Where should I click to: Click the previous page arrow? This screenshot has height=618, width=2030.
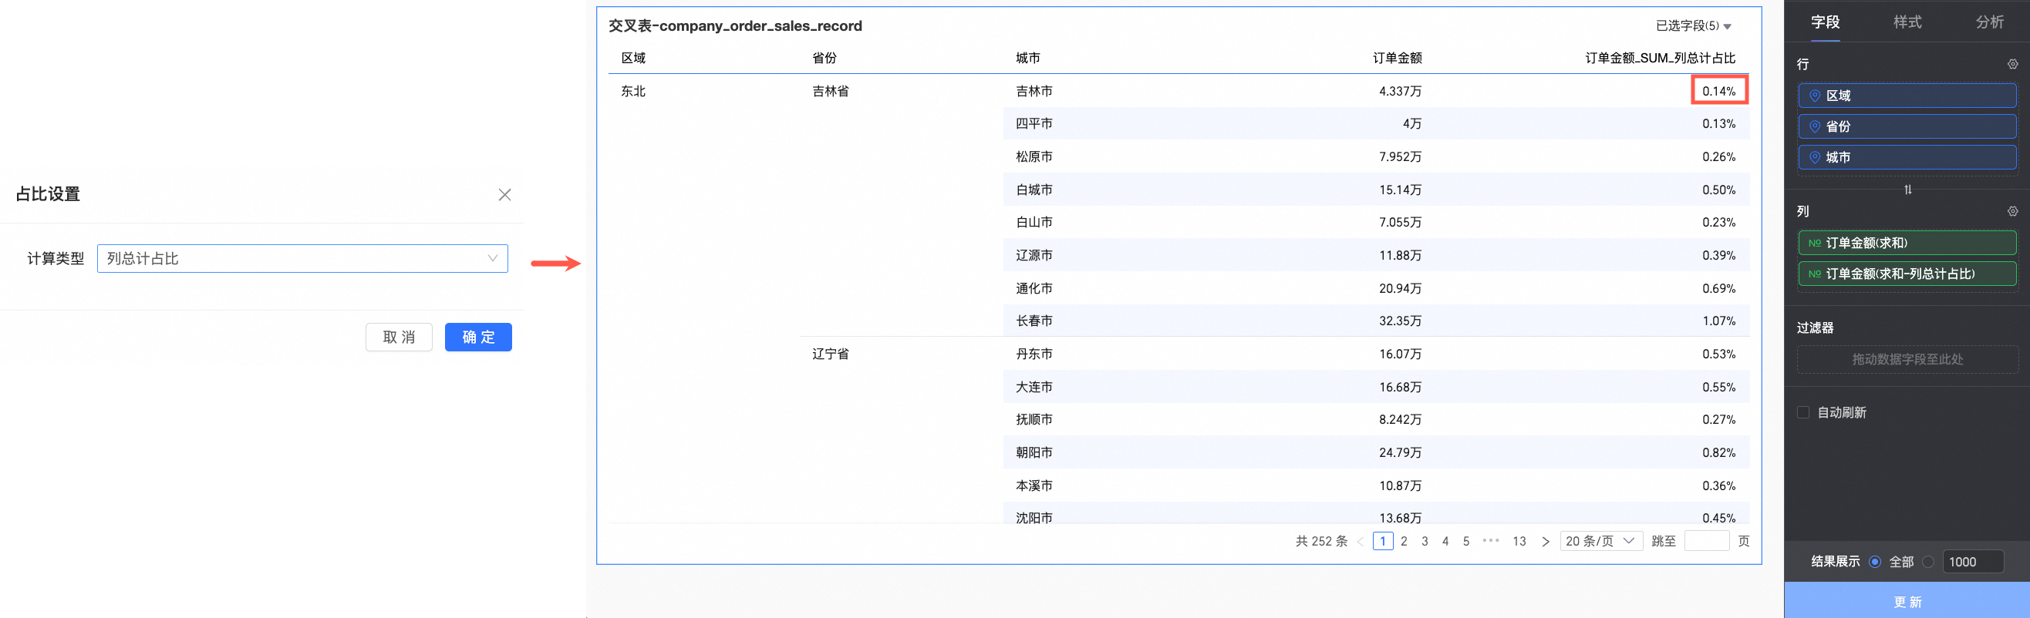tap(1361, 541)
